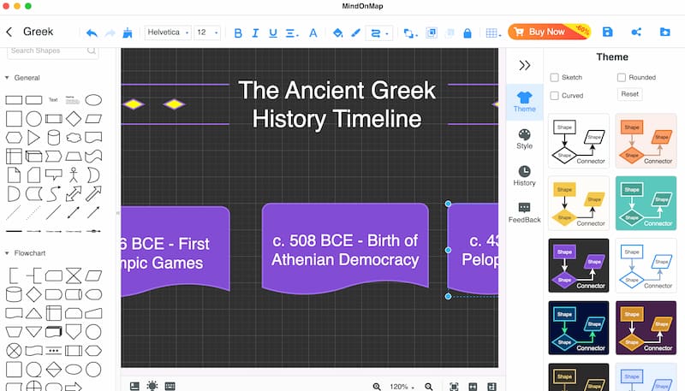Lock the selected shape
The image size is (685, 391).
(468, 33)
